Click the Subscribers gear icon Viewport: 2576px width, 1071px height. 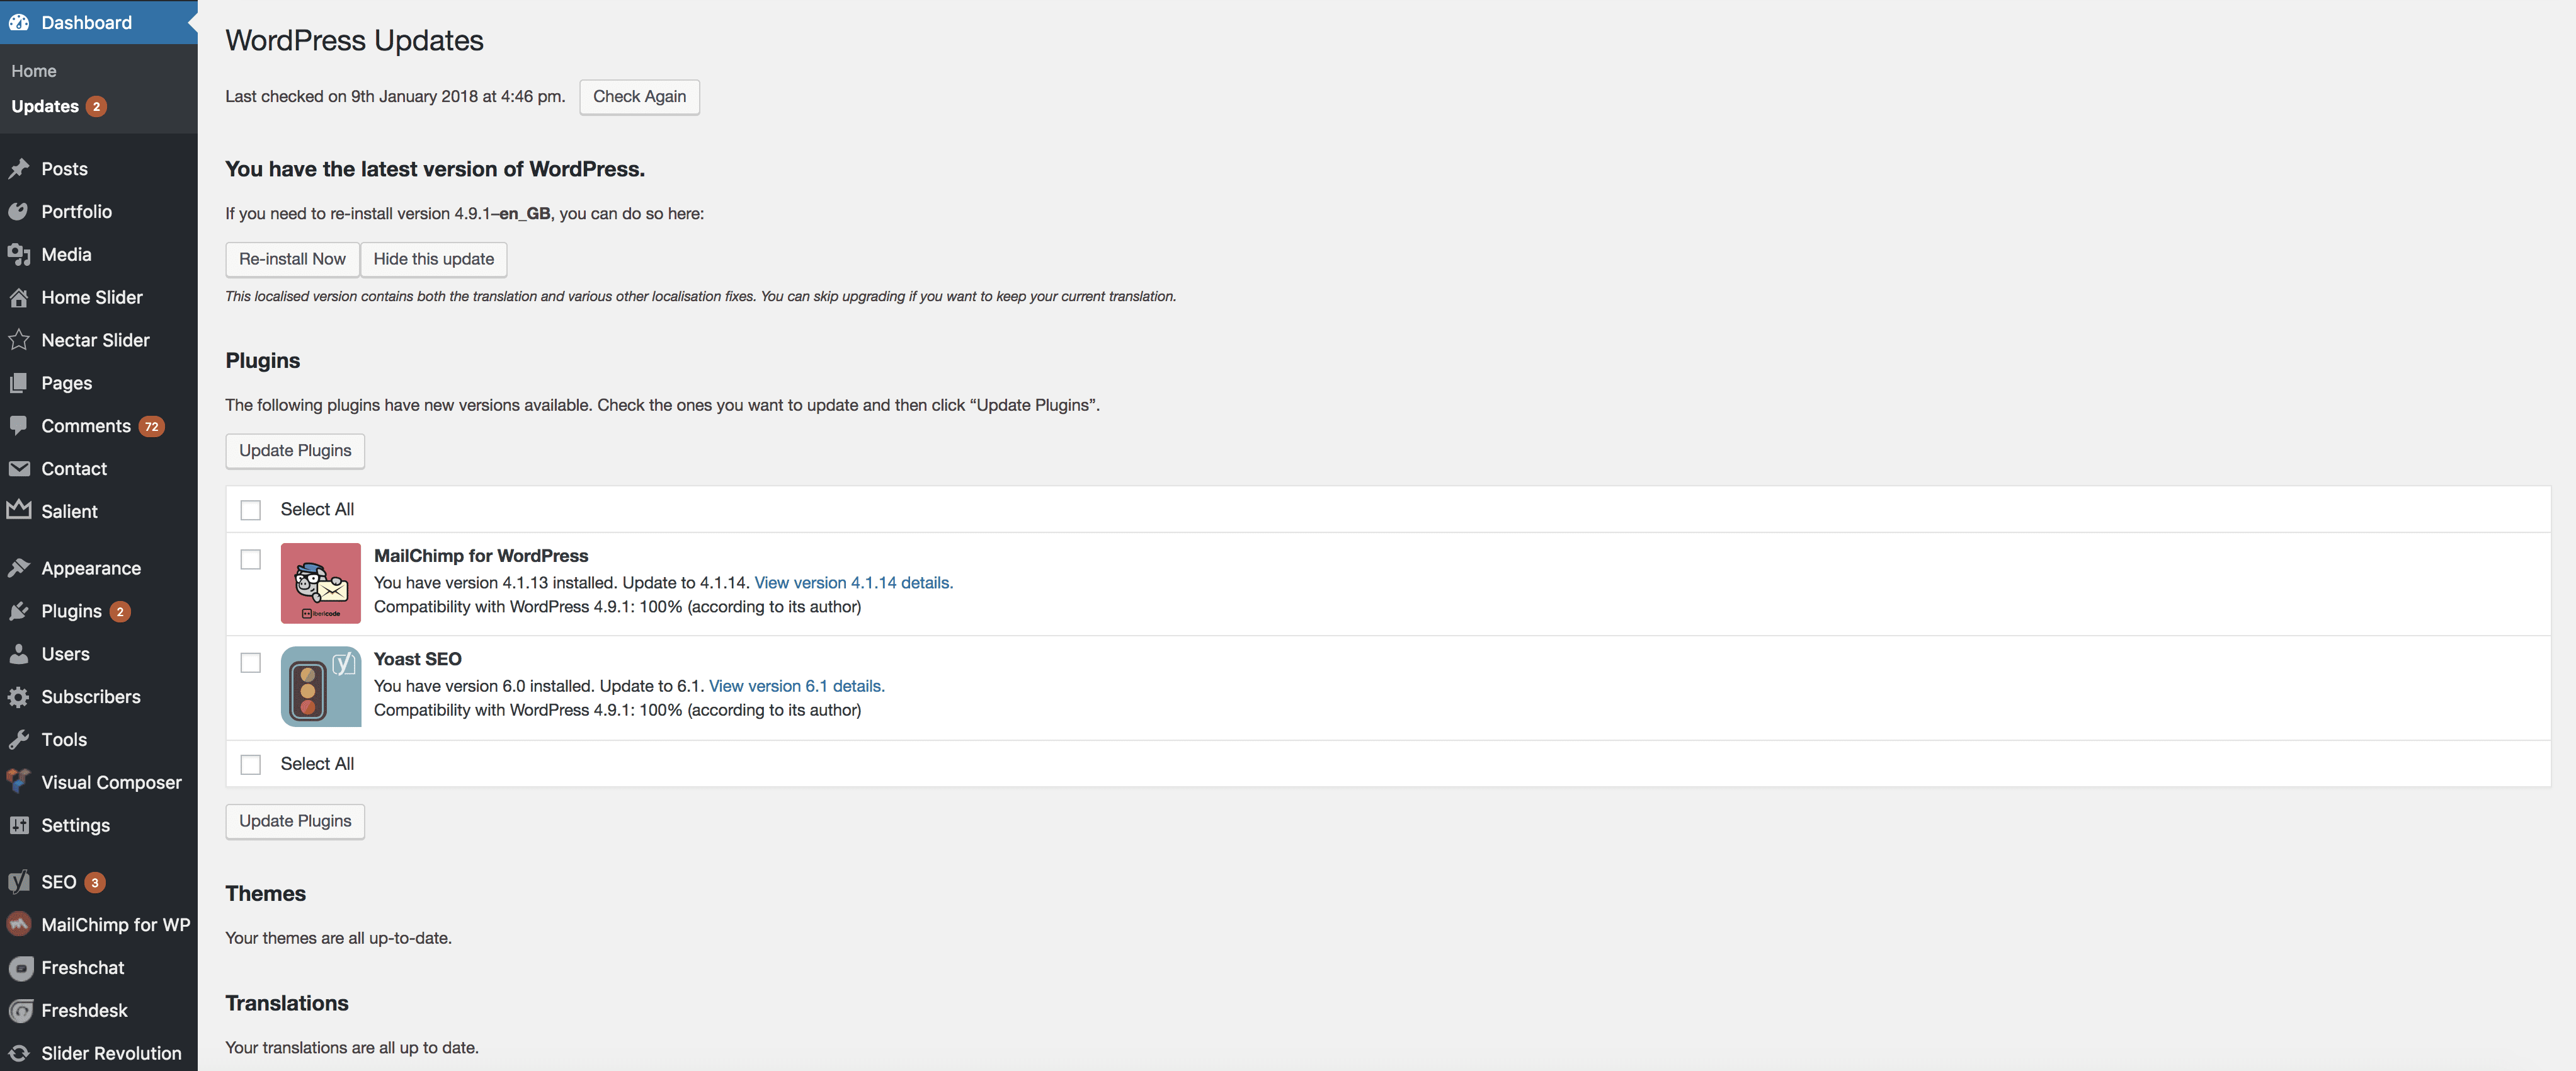19,697
